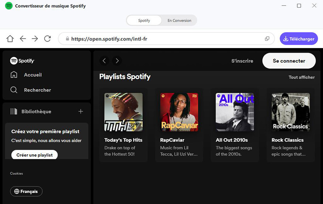Switch to the Spotify tab
The image size is (323, 204).
(x=144, y=20)
